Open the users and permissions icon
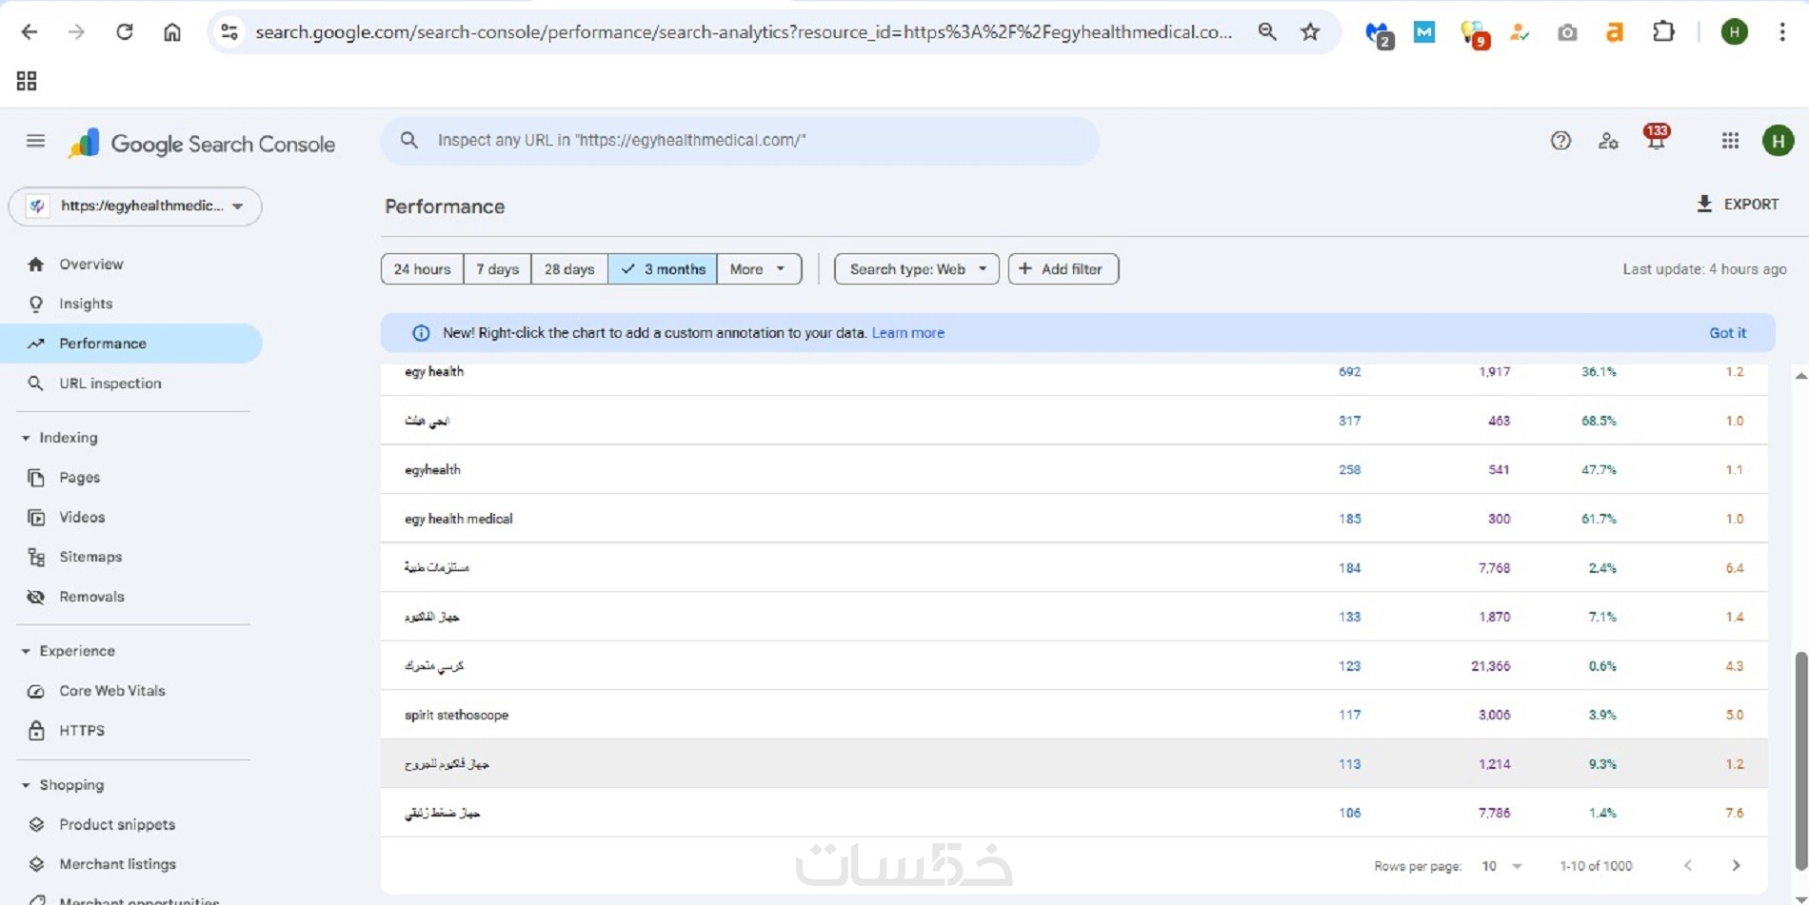Viewport: 1809px width, 905px height. (1608, 141)
